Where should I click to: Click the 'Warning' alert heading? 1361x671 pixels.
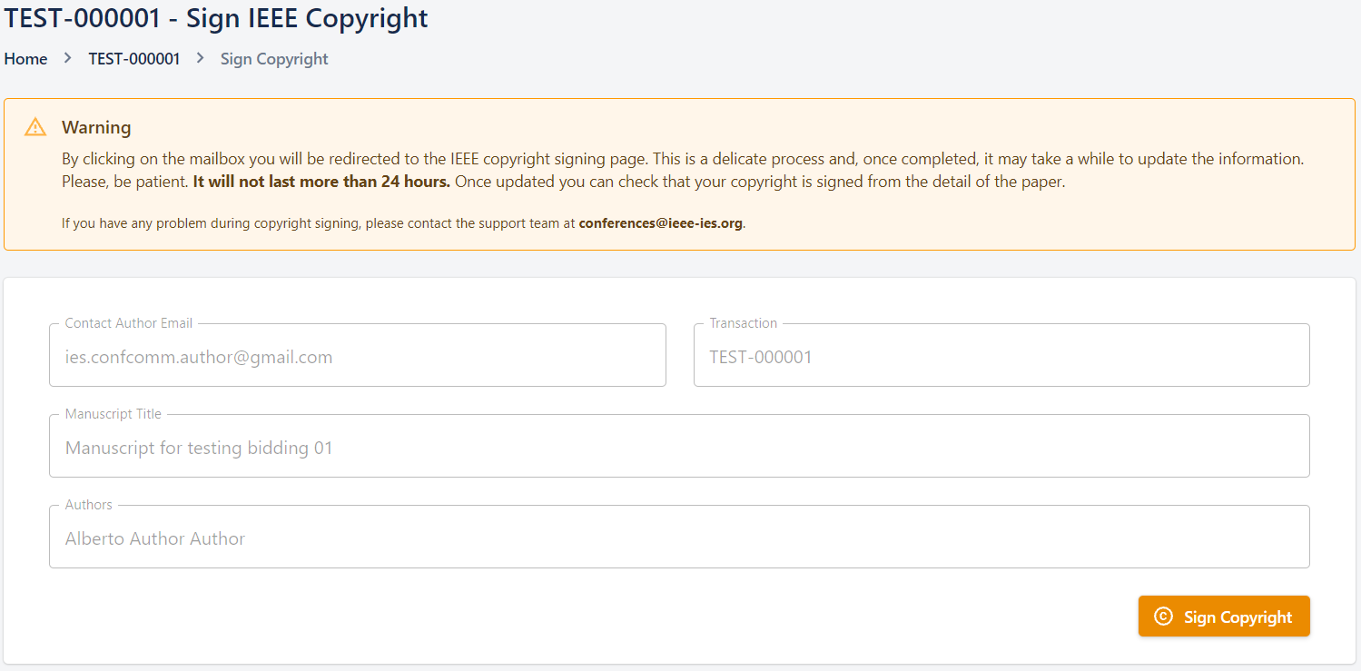96,127
